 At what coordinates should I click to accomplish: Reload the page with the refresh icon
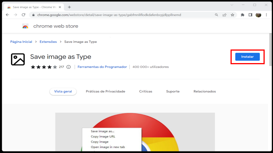(24, 15)
